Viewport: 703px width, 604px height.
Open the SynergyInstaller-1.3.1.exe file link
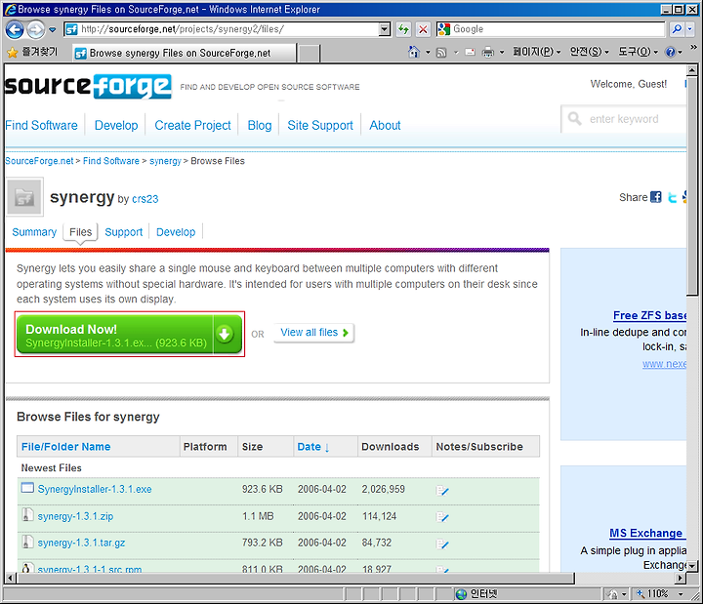point(95,489)
